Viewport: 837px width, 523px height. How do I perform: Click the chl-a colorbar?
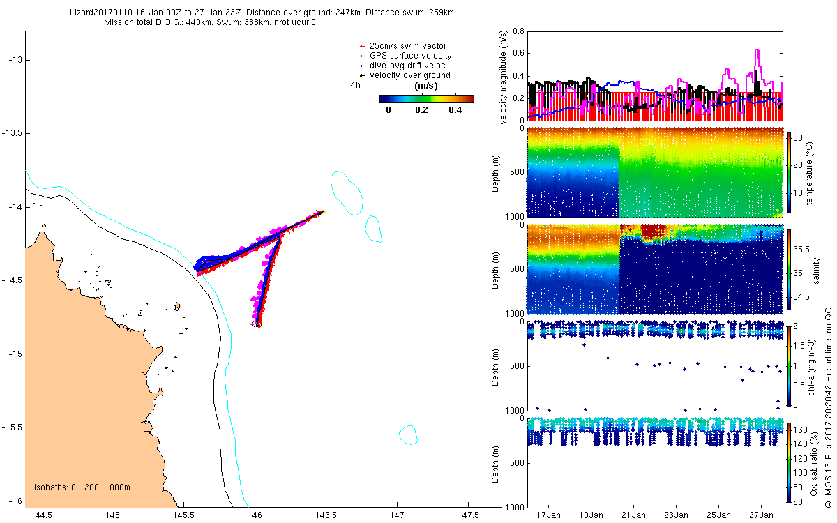coord(789,365)
